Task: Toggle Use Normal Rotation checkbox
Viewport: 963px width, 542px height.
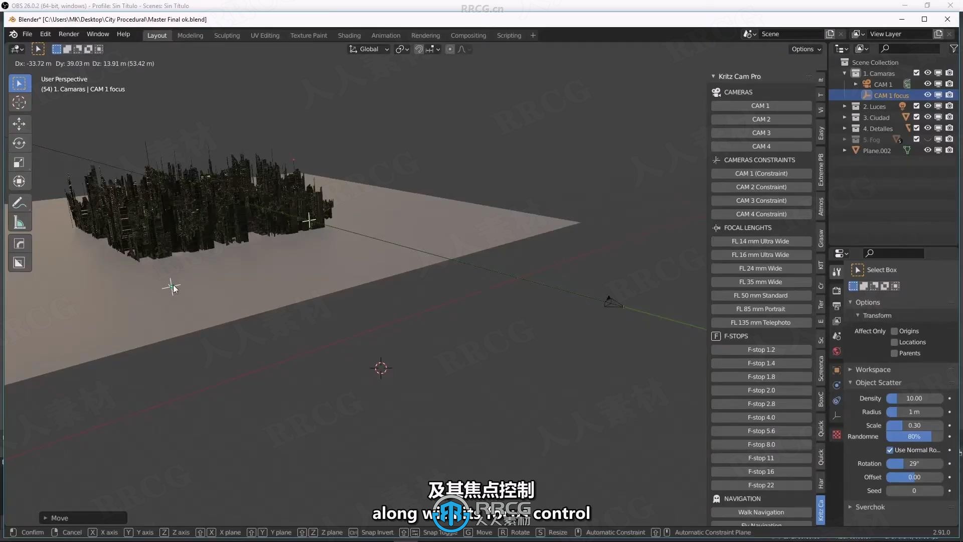Action: click(x=890, y=450)
